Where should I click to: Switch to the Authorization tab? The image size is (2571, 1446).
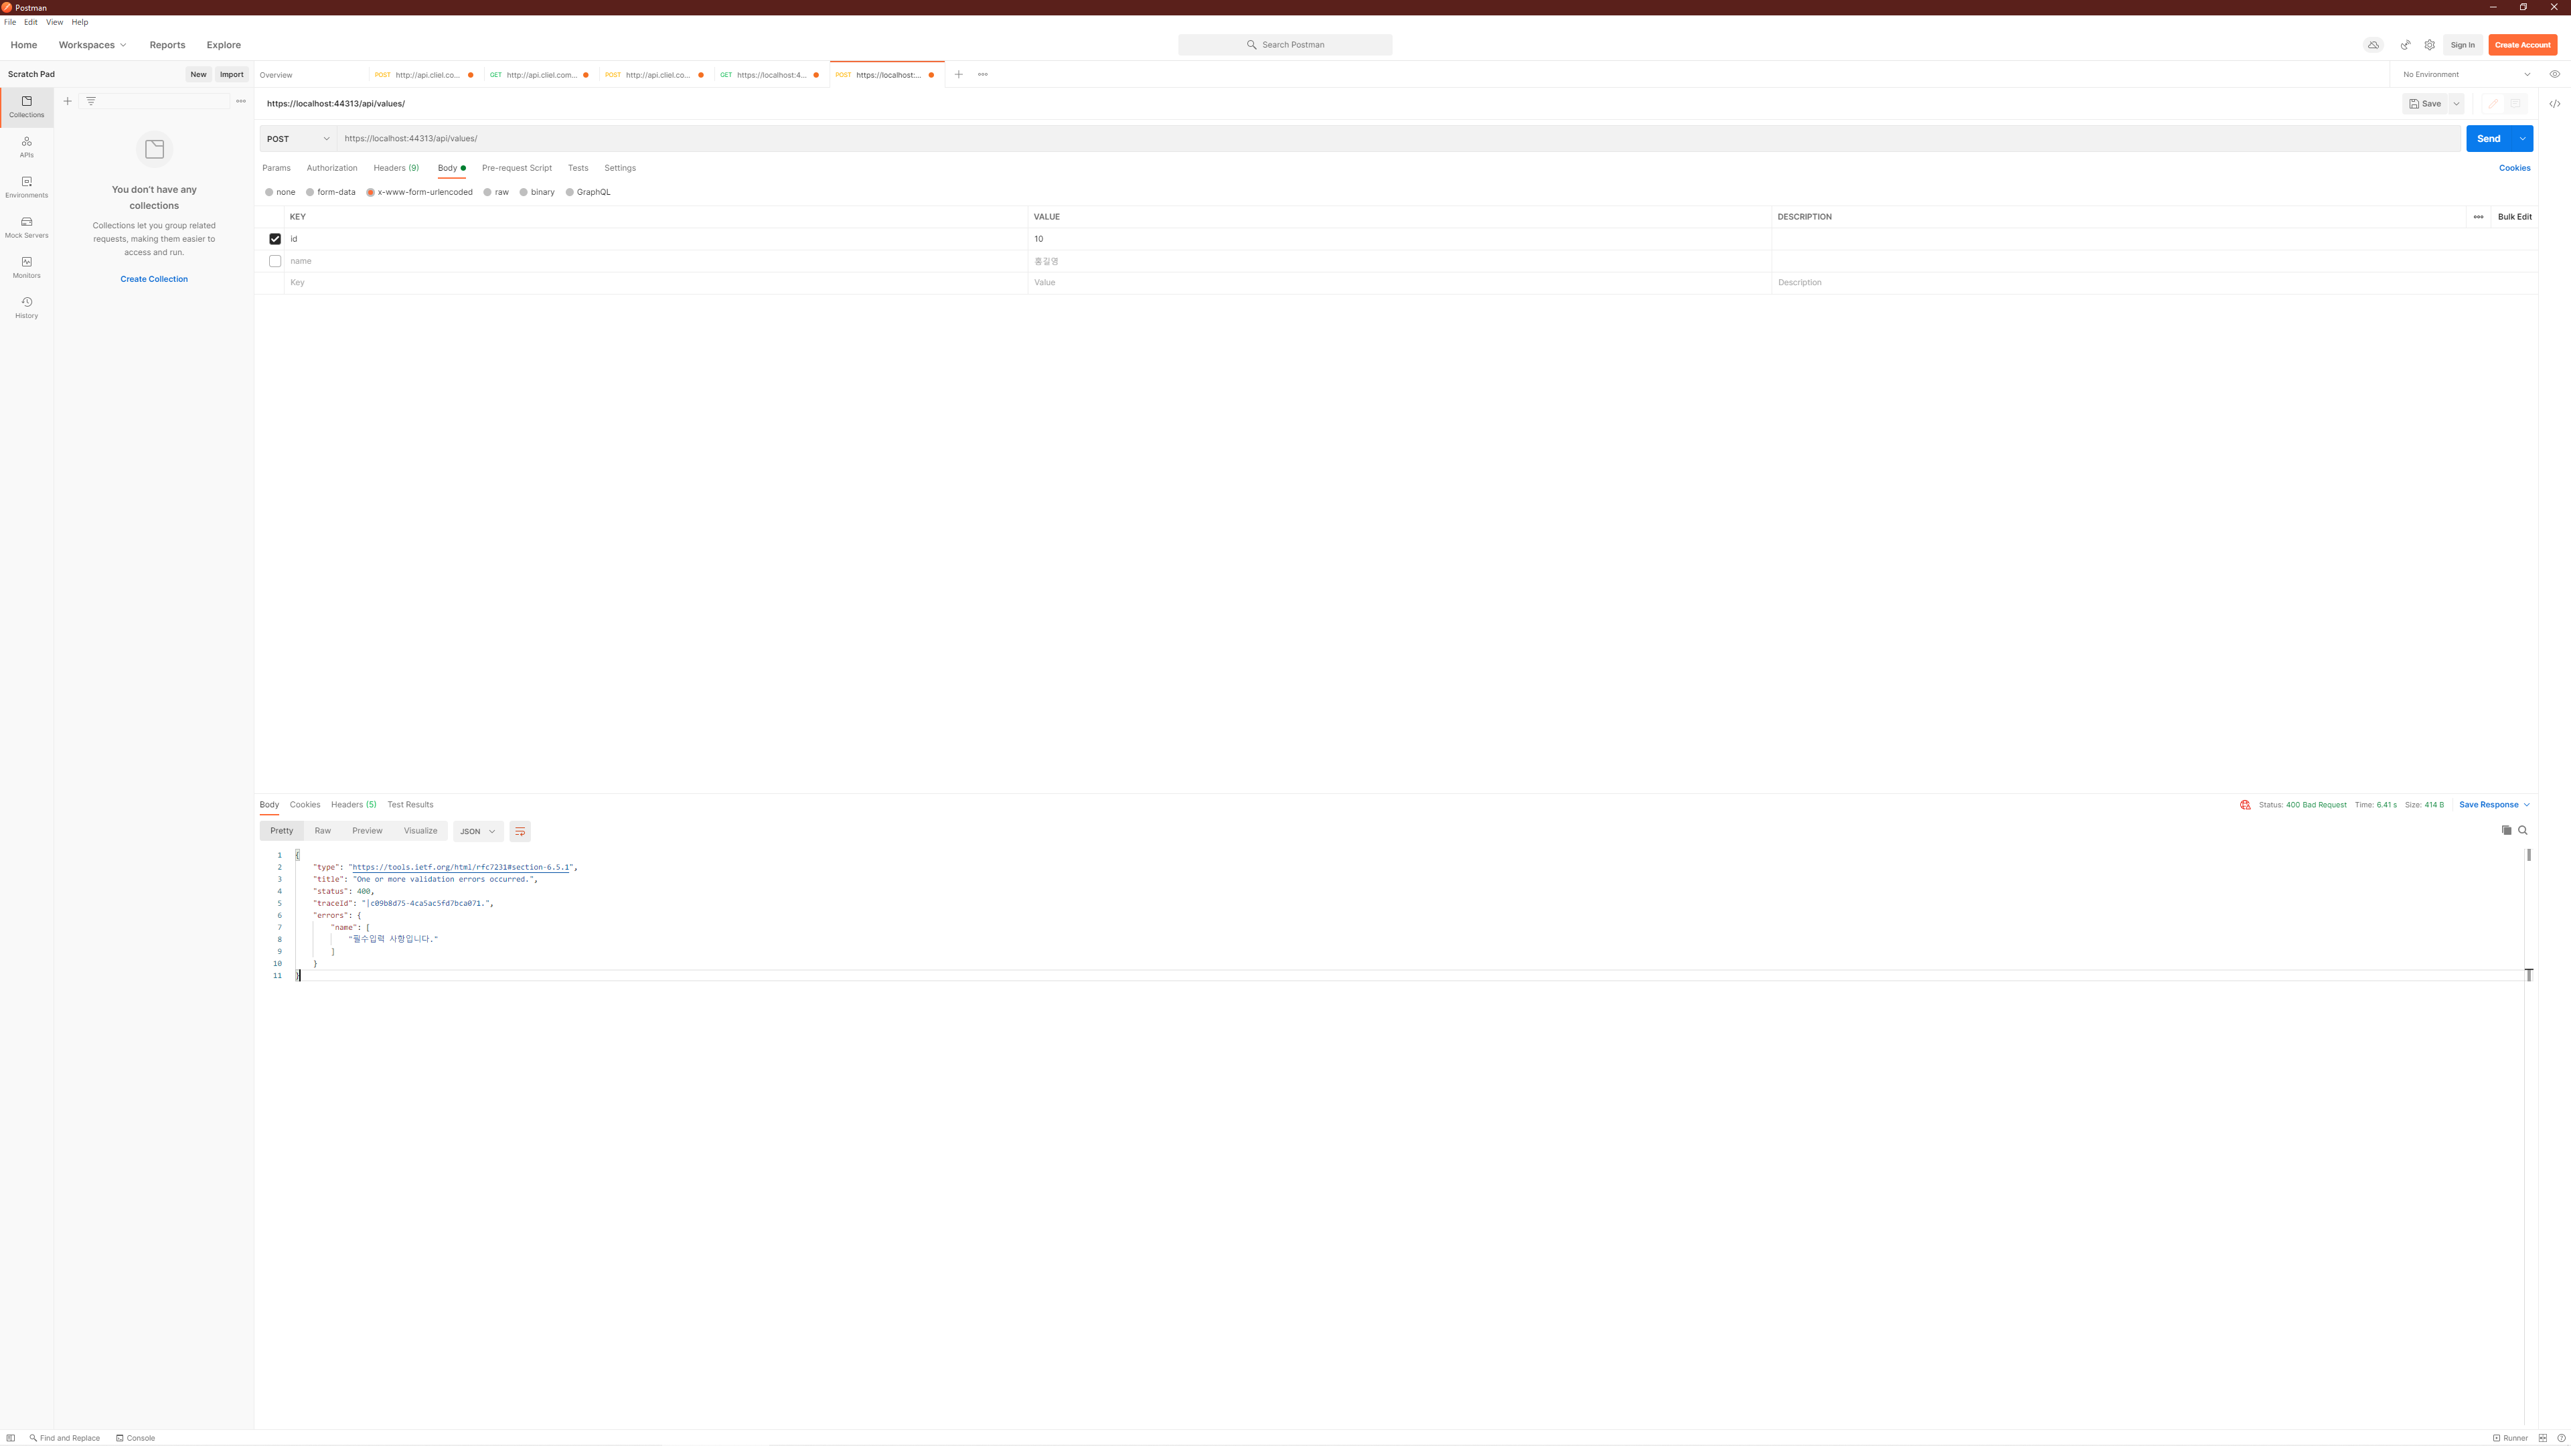coord(331,167)
